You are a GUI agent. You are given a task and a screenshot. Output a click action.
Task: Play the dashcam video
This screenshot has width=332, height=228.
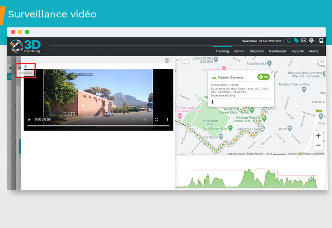[x=29, y=120]
